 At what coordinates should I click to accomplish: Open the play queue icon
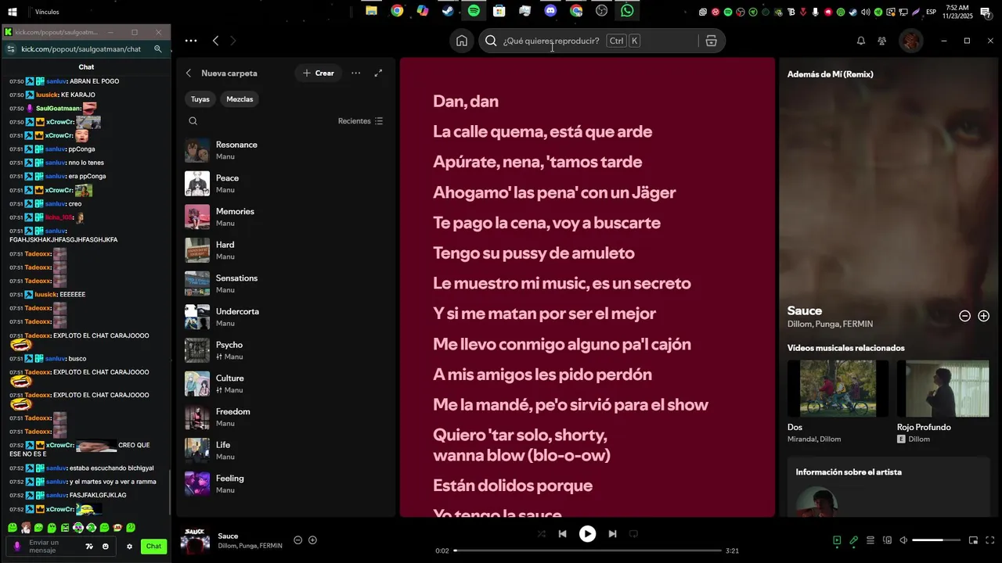coord(870,540)
